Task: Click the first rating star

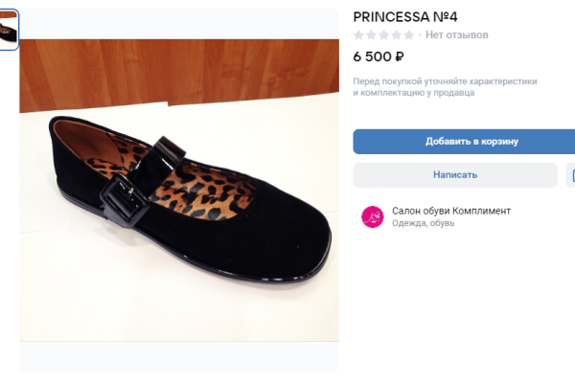Action: [359, 34]
